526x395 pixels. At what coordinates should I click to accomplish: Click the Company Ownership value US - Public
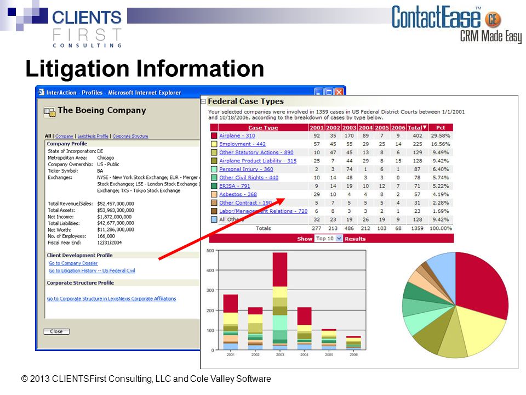pos(108,164)
